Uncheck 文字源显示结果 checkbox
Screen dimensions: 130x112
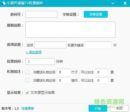point(27,93)
